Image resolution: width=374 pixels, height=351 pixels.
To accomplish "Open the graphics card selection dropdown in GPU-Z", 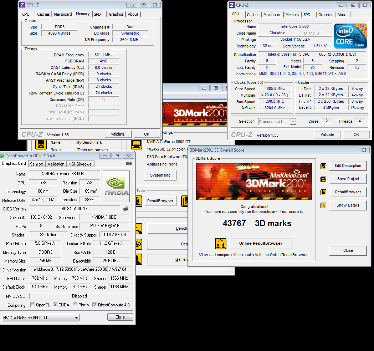I will [41, 317].
